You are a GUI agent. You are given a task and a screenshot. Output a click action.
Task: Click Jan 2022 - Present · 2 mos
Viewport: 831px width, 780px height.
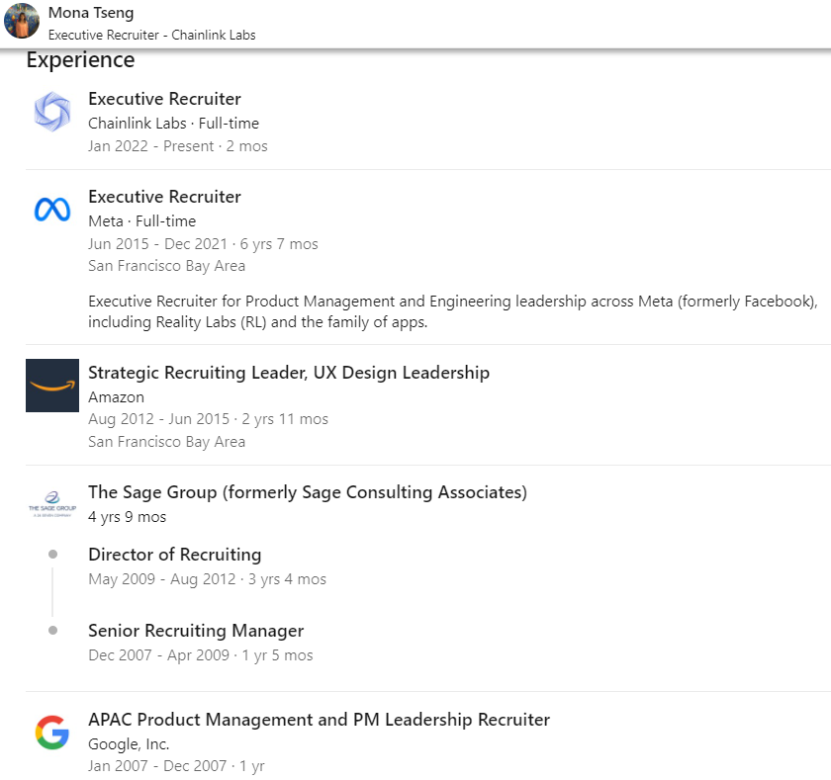(177, 146)
